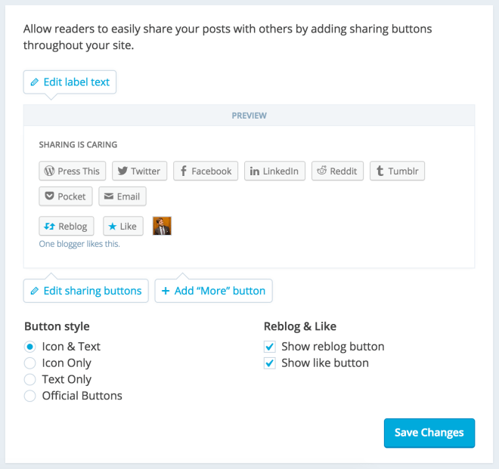499x469 pixels.
Task: Click the Press This share button
Action: (73, 171)
